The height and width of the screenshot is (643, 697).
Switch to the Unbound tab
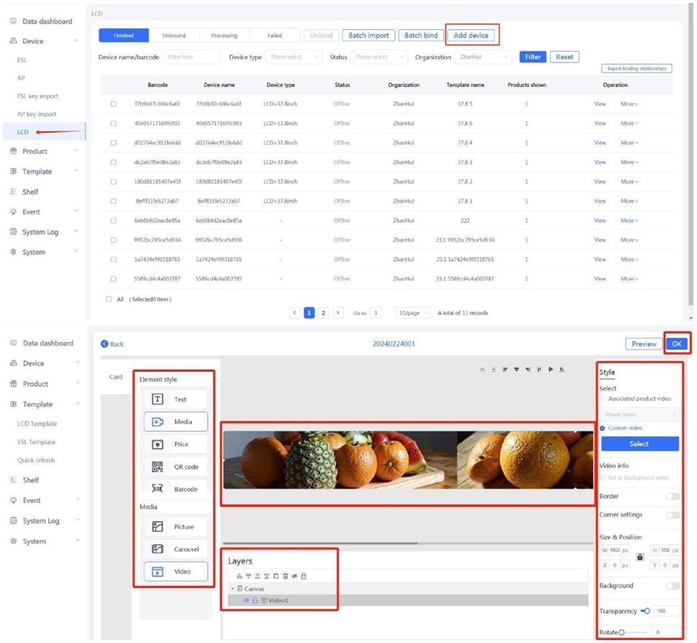click(173, 36)
